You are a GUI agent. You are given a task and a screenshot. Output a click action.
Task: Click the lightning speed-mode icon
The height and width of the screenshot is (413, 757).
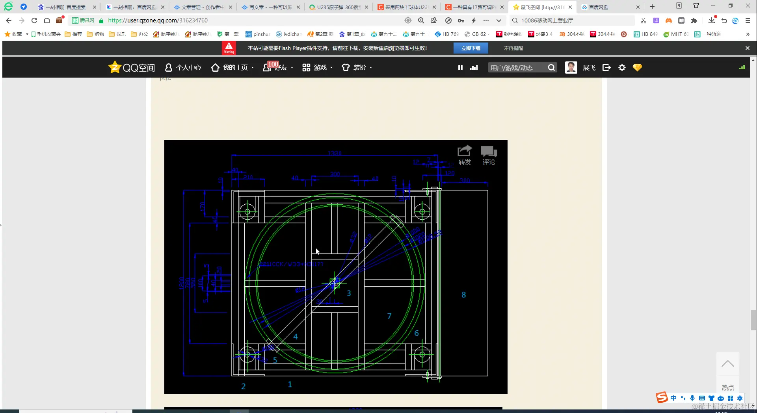(474, 20)
